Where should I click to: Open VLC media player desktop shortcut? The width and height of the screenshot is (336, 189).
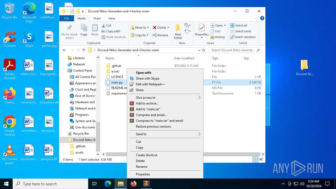tap(10, 154)
